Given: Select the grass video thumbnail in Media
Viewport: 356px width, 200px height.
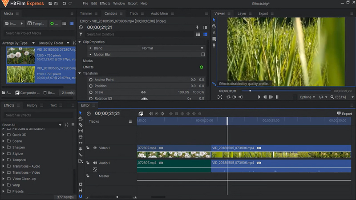Looking at the screenshot, I should click(x=20, y=74).
